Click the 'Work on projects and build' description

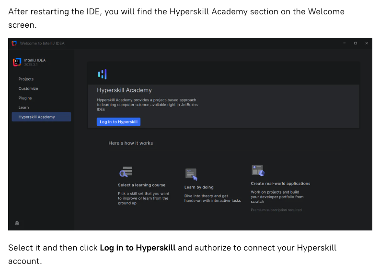[277, 197]
